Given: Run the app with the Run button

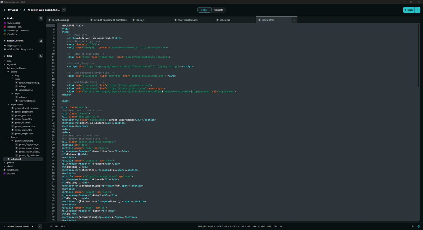Looking at the screenshot, I should 409,10.
